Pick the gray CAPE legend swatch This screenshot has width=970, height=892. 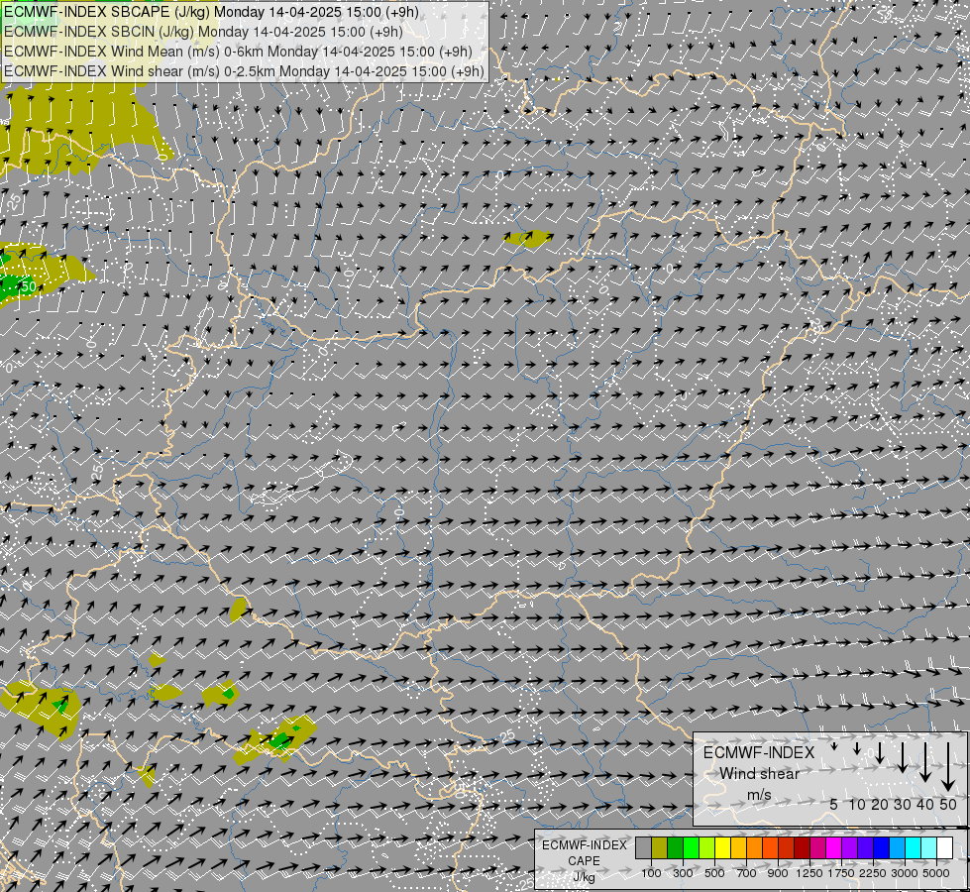click(x=643, y=848)
